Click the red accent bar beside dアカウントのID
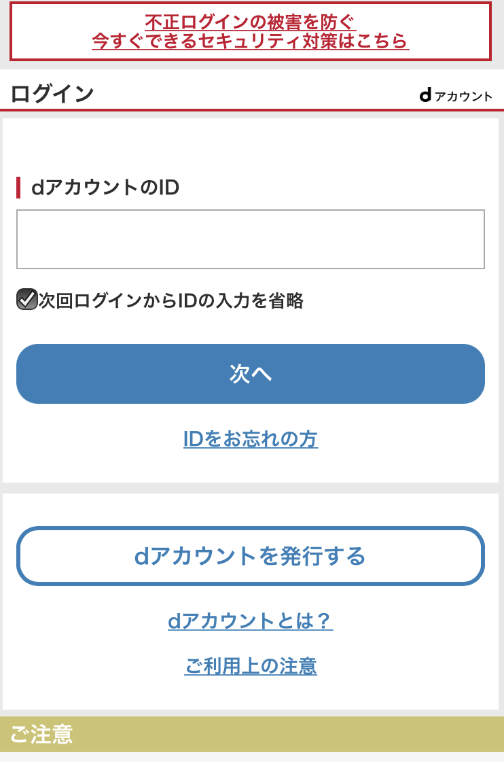 pyautogui.click(x=18, y=188)
